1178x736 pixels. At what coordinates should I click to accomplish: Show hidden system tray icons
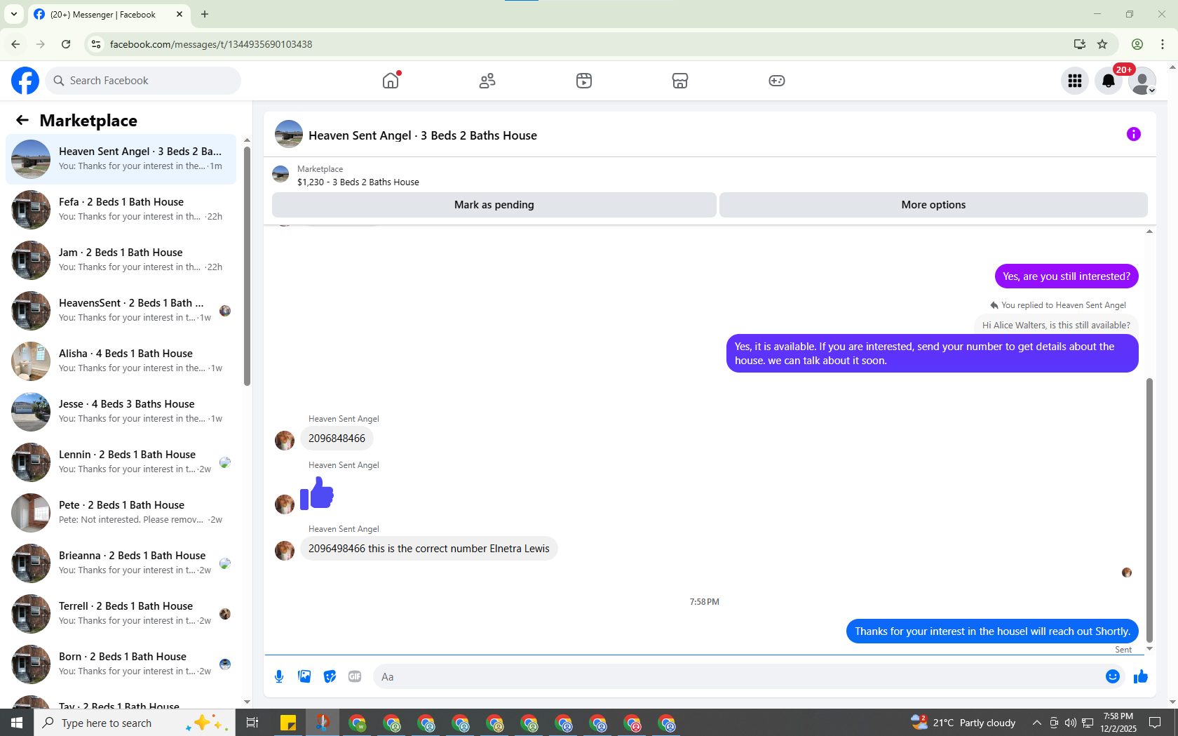(x=1036, y=723)
